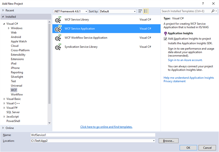Select the iPhone category
The image size is (219, 152).
coord(15,68)
